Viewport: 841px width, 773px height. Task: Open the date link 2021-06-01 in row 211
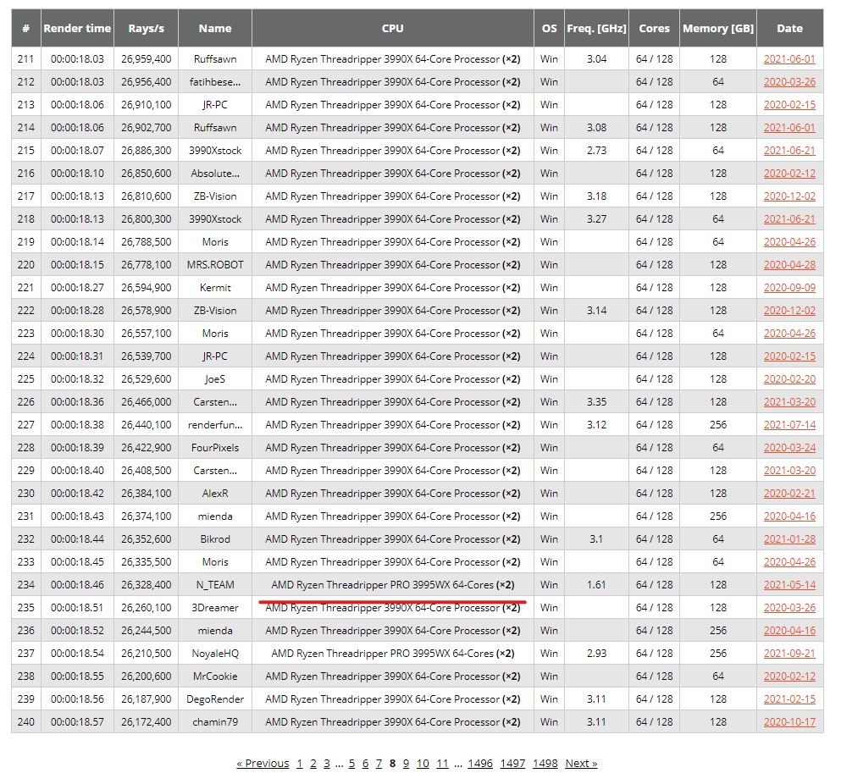point(789,59)
